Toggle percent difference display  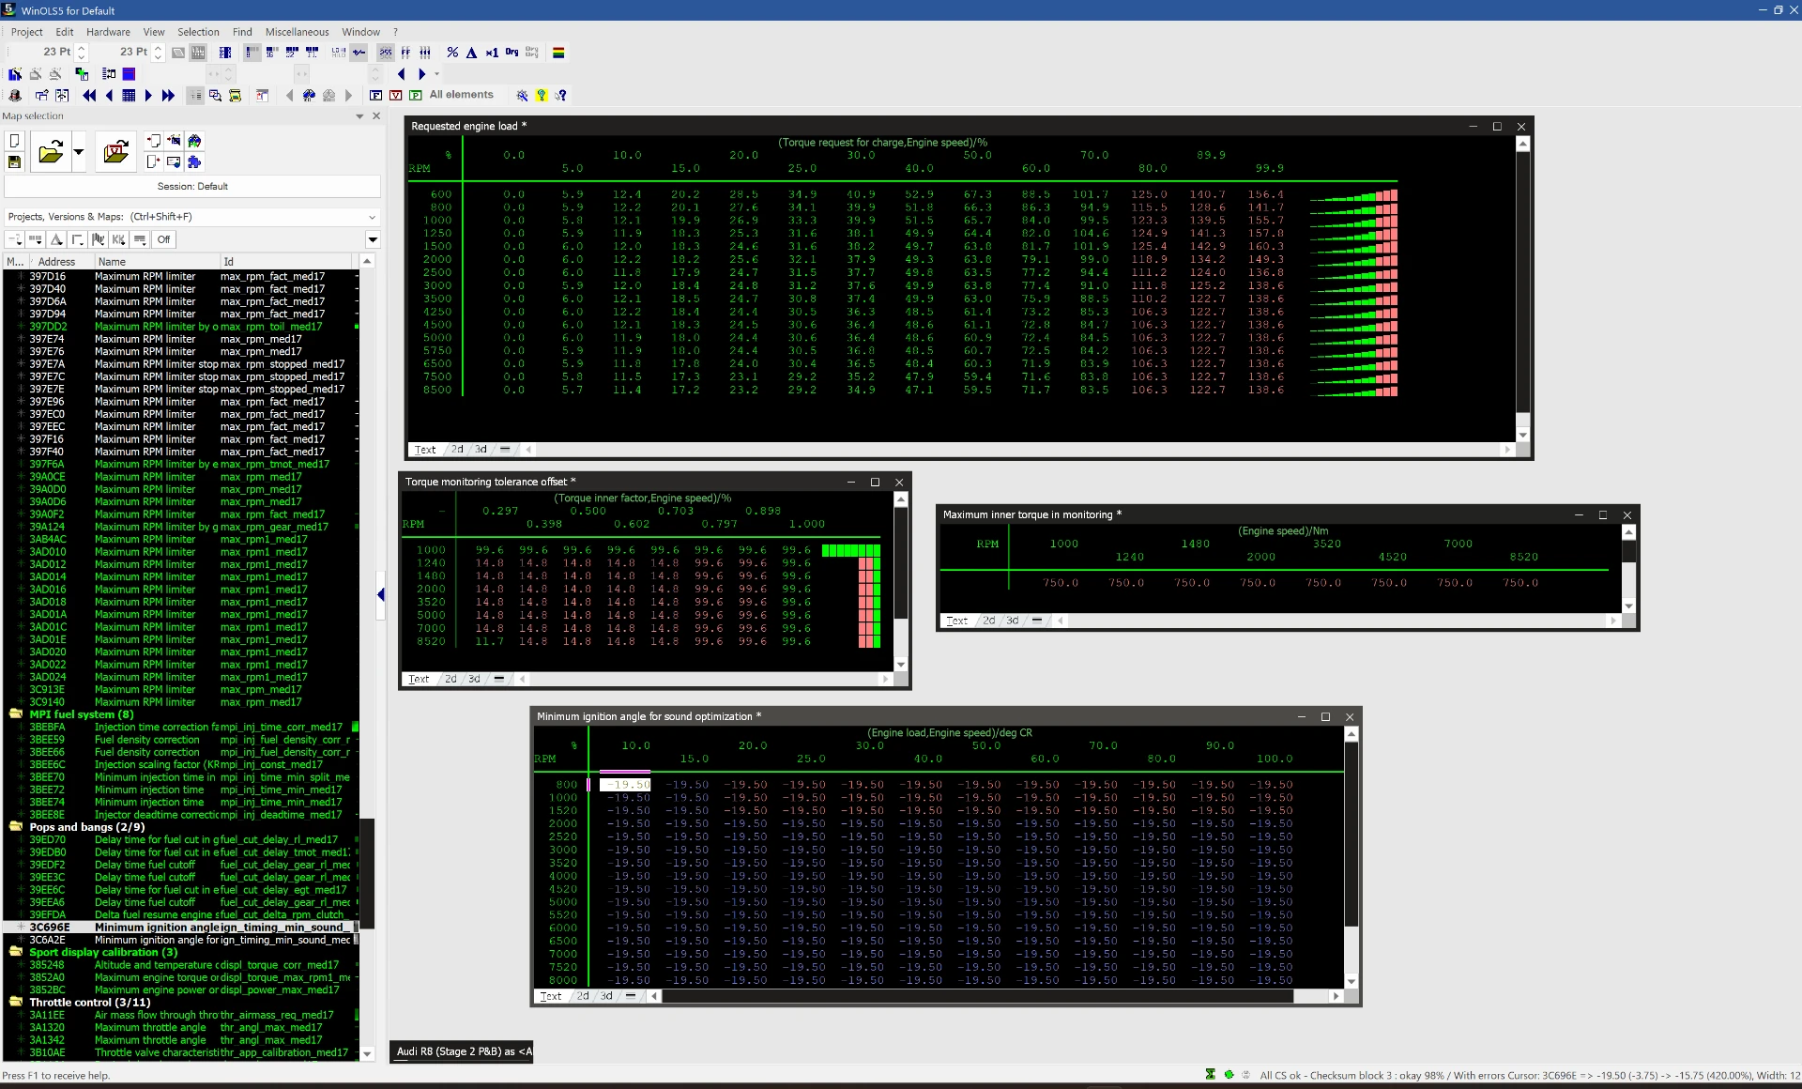coord(452,53)
